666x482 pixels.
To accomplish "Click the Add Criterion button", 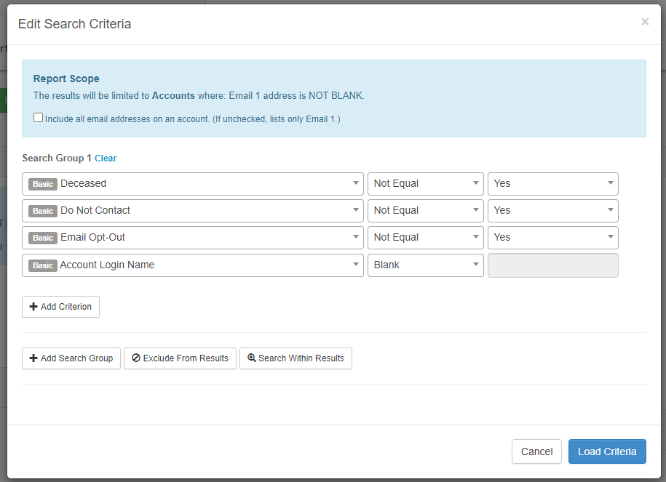I will pyautogui.click(x=60, y=307).
